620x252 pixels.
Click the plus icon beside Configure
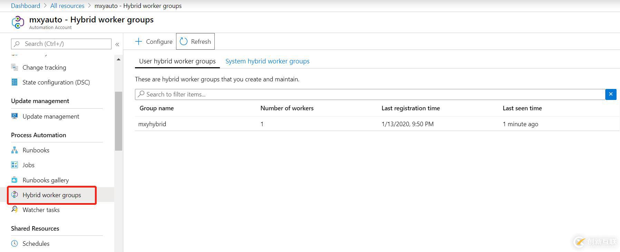click(138, 41)
